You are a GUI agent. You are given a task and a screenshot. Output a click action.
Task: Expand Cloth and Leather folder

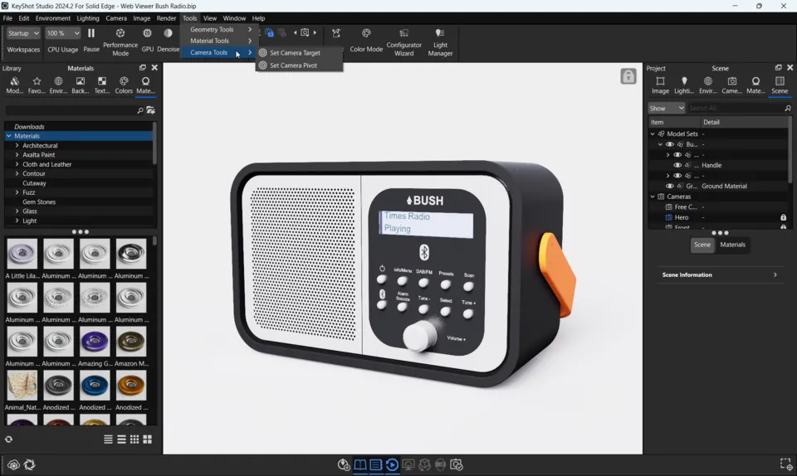coord(17,164)
